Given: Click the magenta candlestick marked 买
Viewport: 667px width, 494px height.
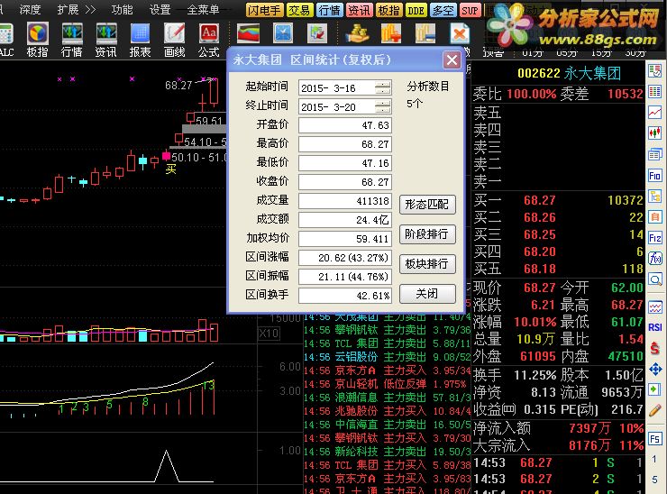Looking at the screenshot, I should pyautogui.click(x=167, y=156).
